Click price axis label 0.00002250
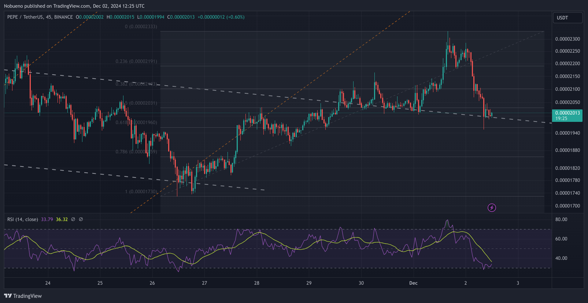This screenshot has width=588, height=303. pyautogui.click(x=567, y=51)
